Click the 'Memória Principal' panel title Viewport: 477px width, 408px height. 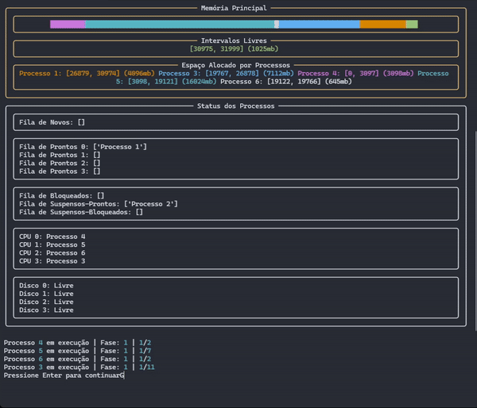click(234, 8)
